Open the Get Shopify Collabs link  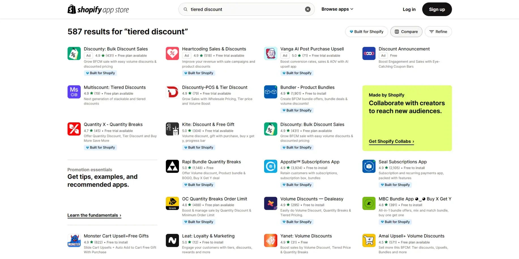coord(391,141)
